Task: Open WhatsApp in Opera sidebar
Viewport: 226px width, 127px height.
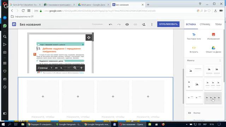Action: tap(5, 26)
